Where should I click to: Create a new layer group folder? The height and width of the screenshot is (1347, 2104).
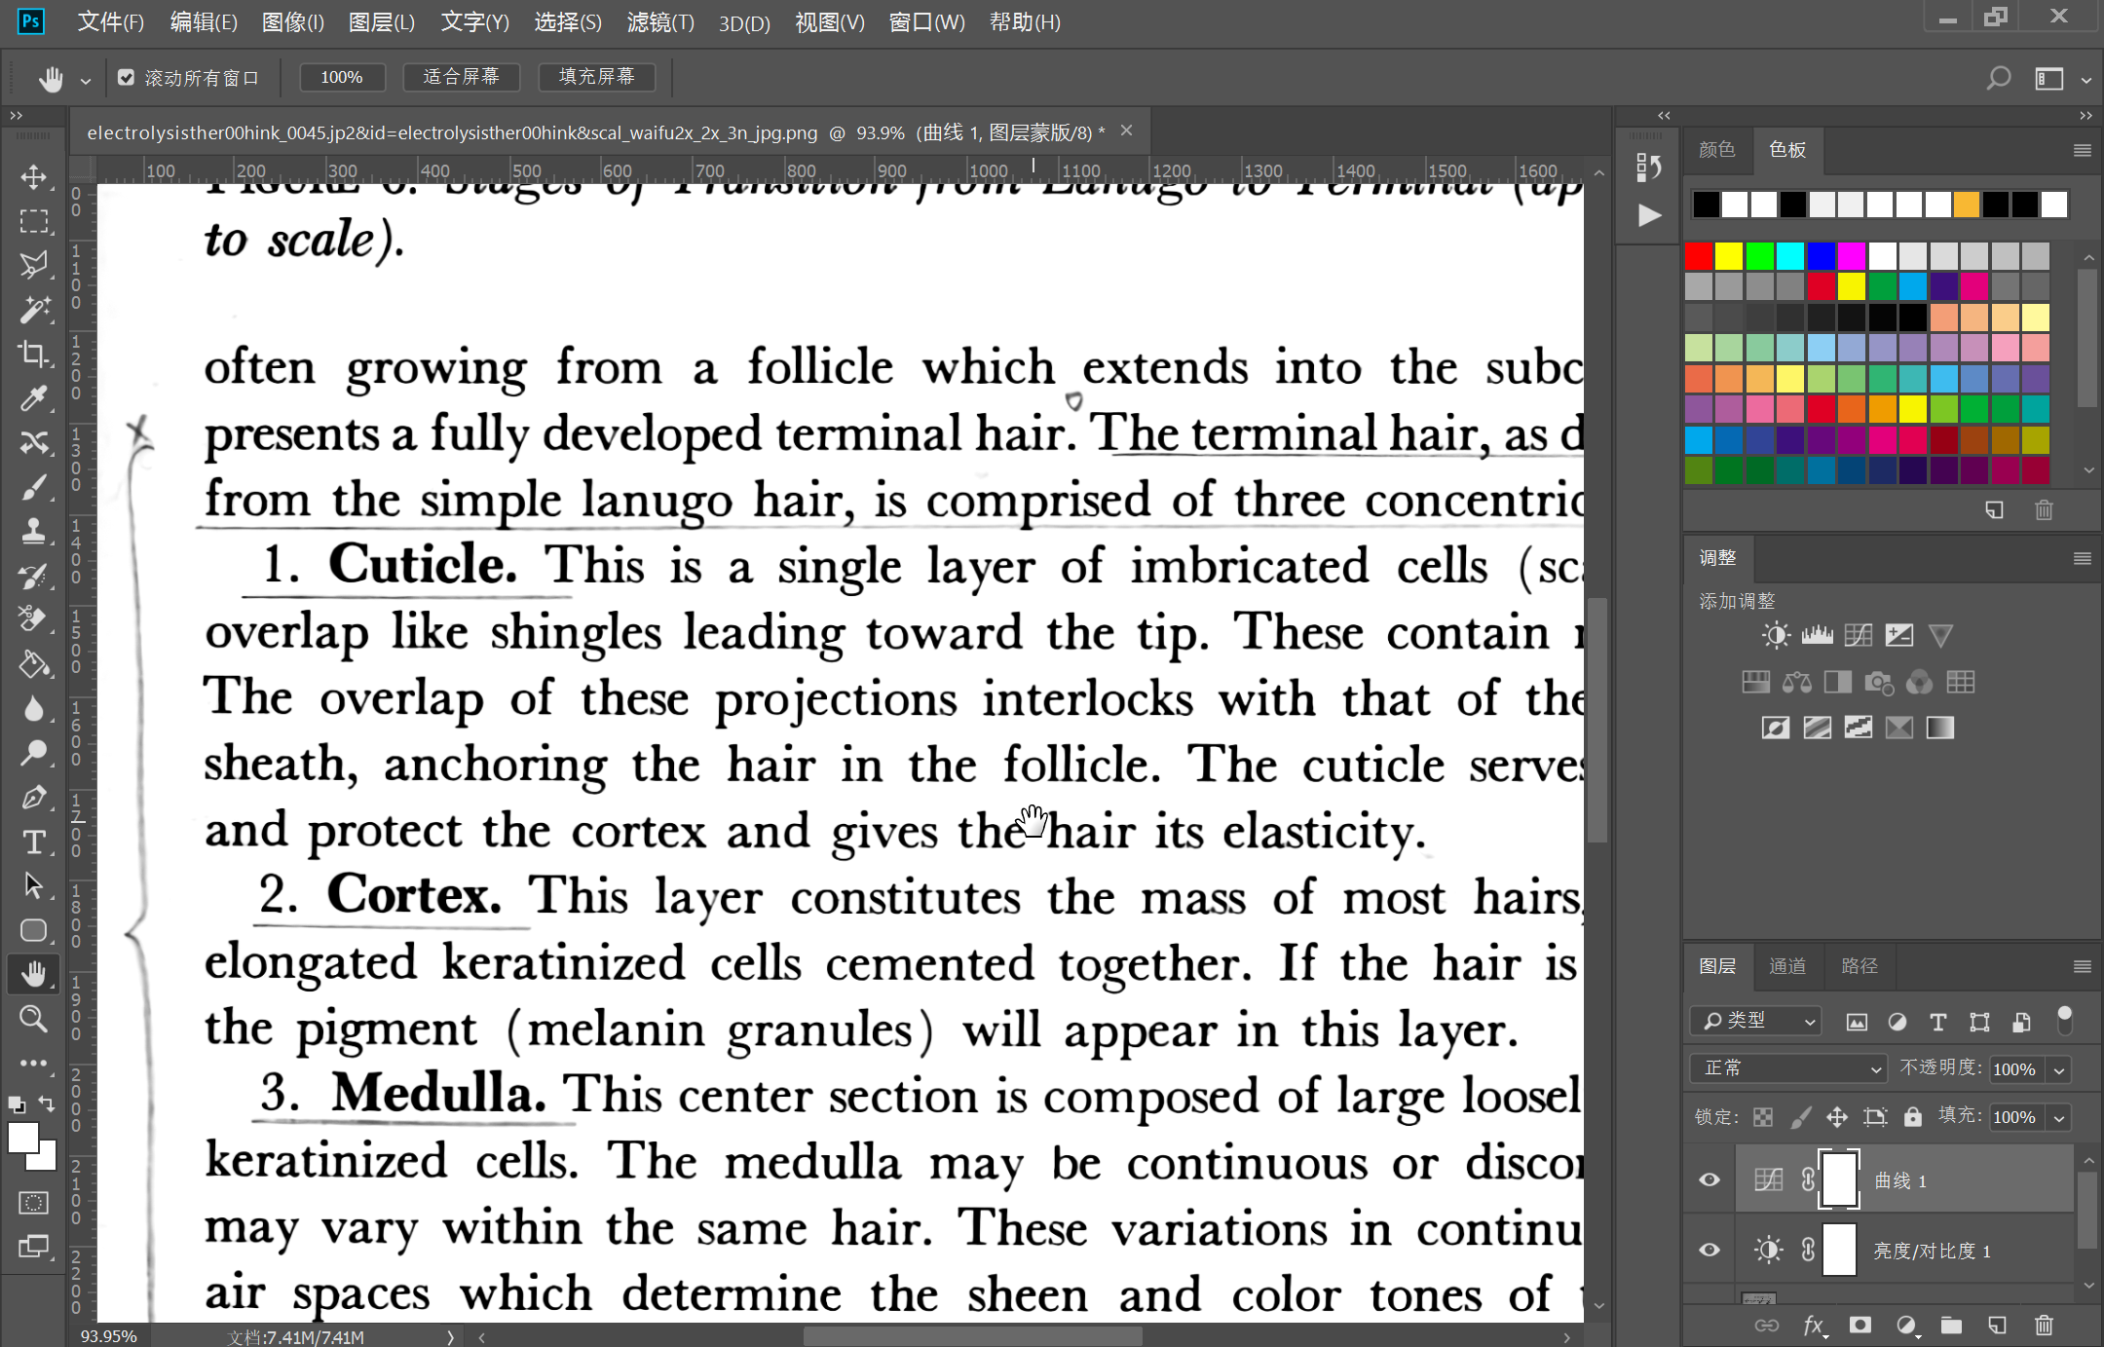pyautogui.click(x=1951, y=1325)
